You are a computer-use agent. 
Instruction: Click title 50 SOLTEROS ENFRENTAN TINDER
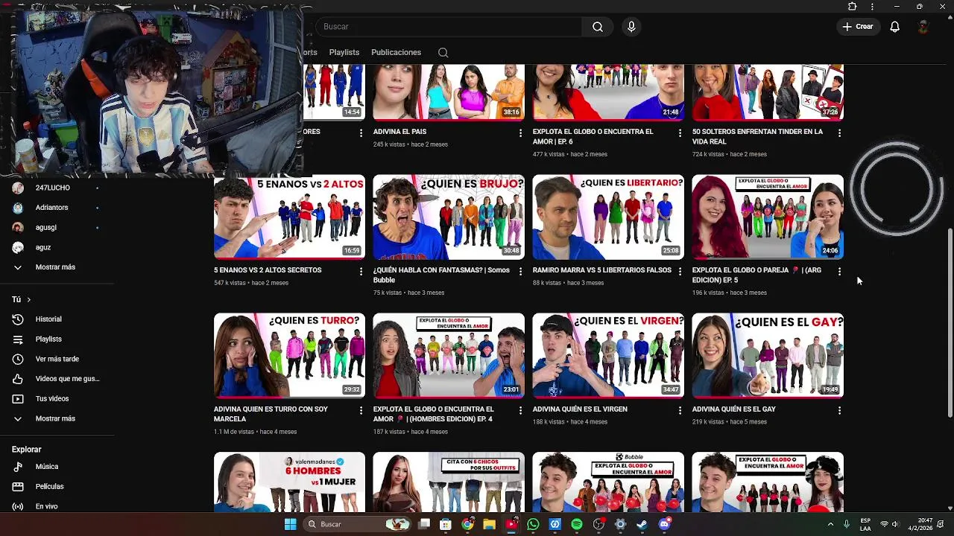(757, 136)
